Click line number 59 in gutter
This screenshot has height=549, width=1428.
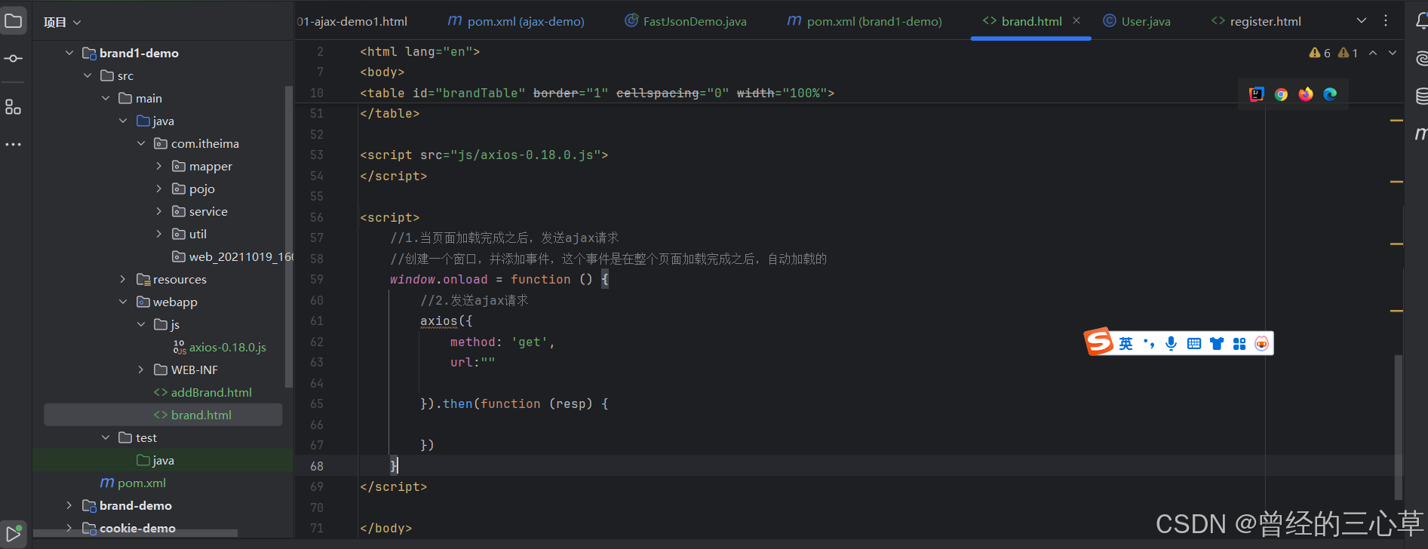pyautogui.click(x=317, y=279)
